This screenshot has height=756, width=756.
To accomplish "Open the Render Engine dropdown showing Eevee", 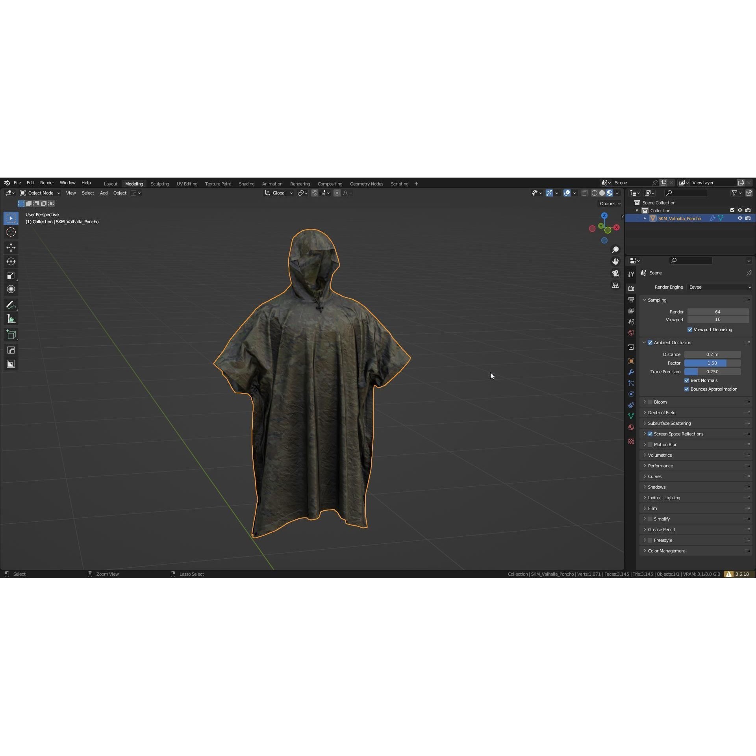I will tap(719, 287).
